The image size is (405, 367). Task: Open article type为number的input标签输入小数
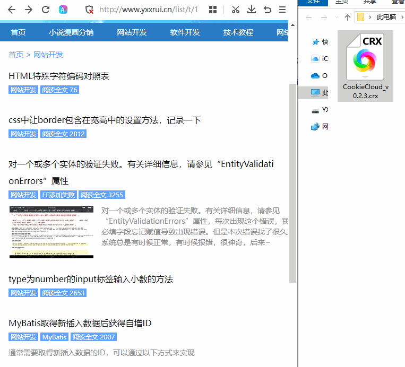tap(91, 279)
